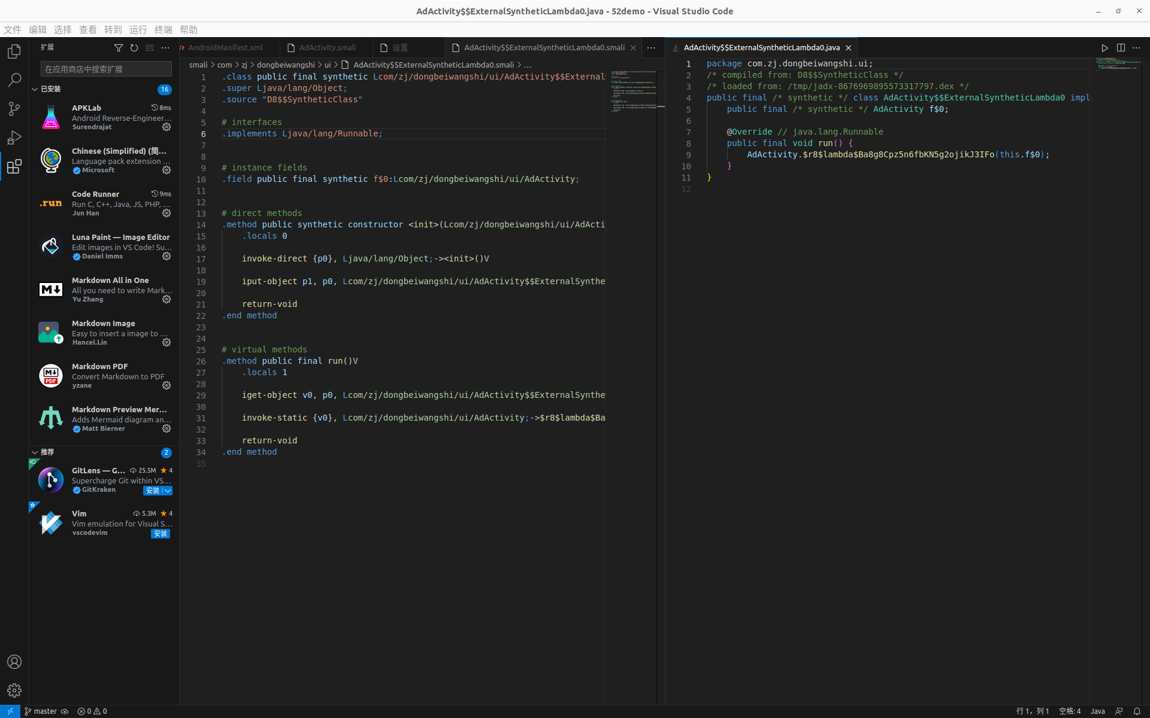Viewport: 1150px width, 718px height.
Task: Open manage gear for Markdown All in One
Action: pos(167,299)
